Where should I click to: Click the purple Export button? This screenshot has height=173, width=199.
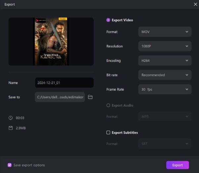[178, 165]
